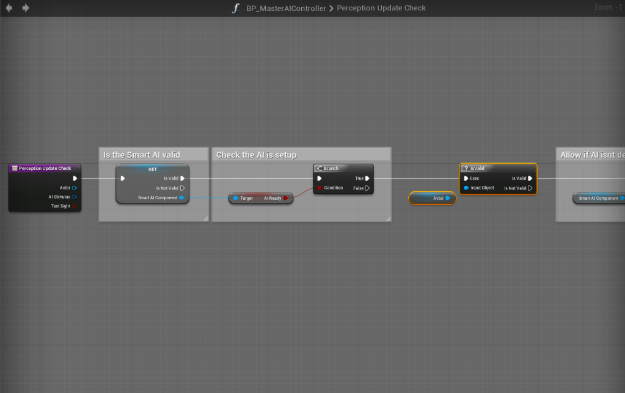The width and height of the screenshot is (625, 393).
Task: Select the highlighted Actor variable node
Action: (x=432, y=198)
